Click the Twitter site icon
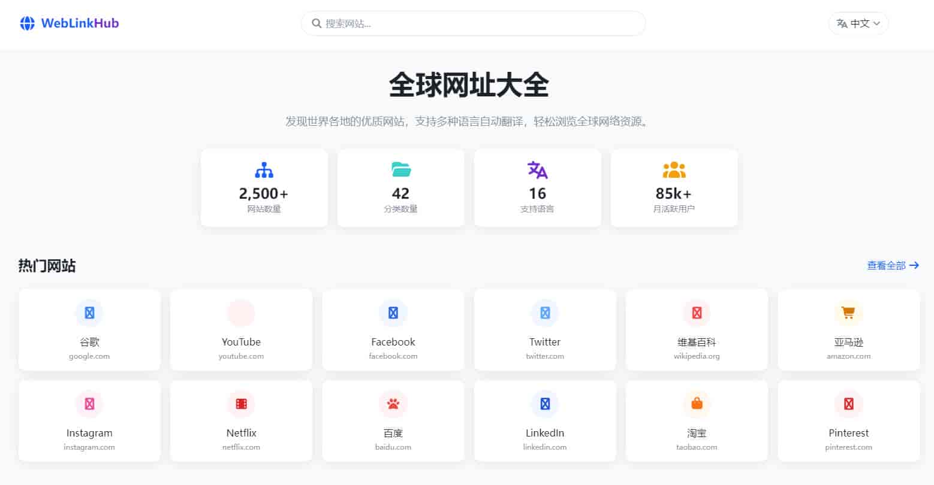The width and height of the screenshot is (934, 485). tap(545, 313)
